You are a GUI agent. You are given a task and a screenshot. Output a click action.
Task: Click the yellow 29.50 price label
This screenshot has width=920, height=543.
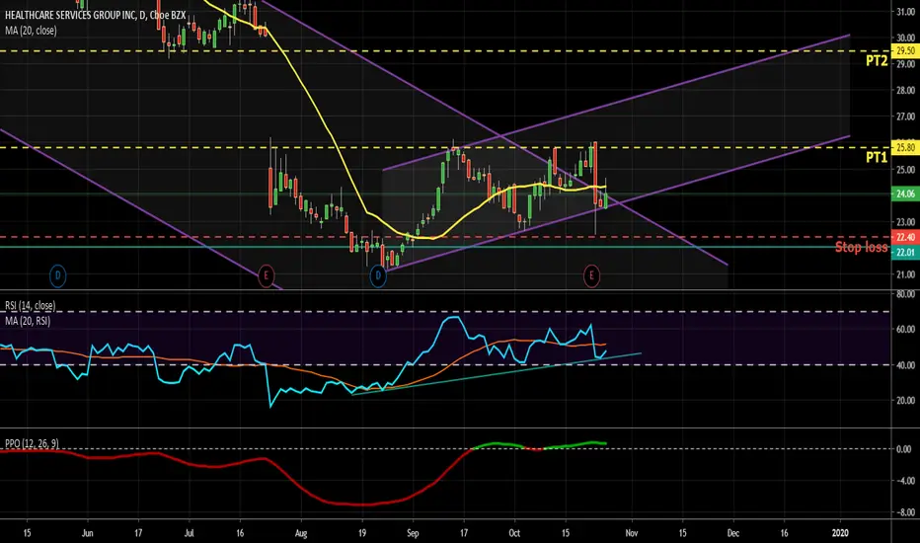tap(905, 51)
